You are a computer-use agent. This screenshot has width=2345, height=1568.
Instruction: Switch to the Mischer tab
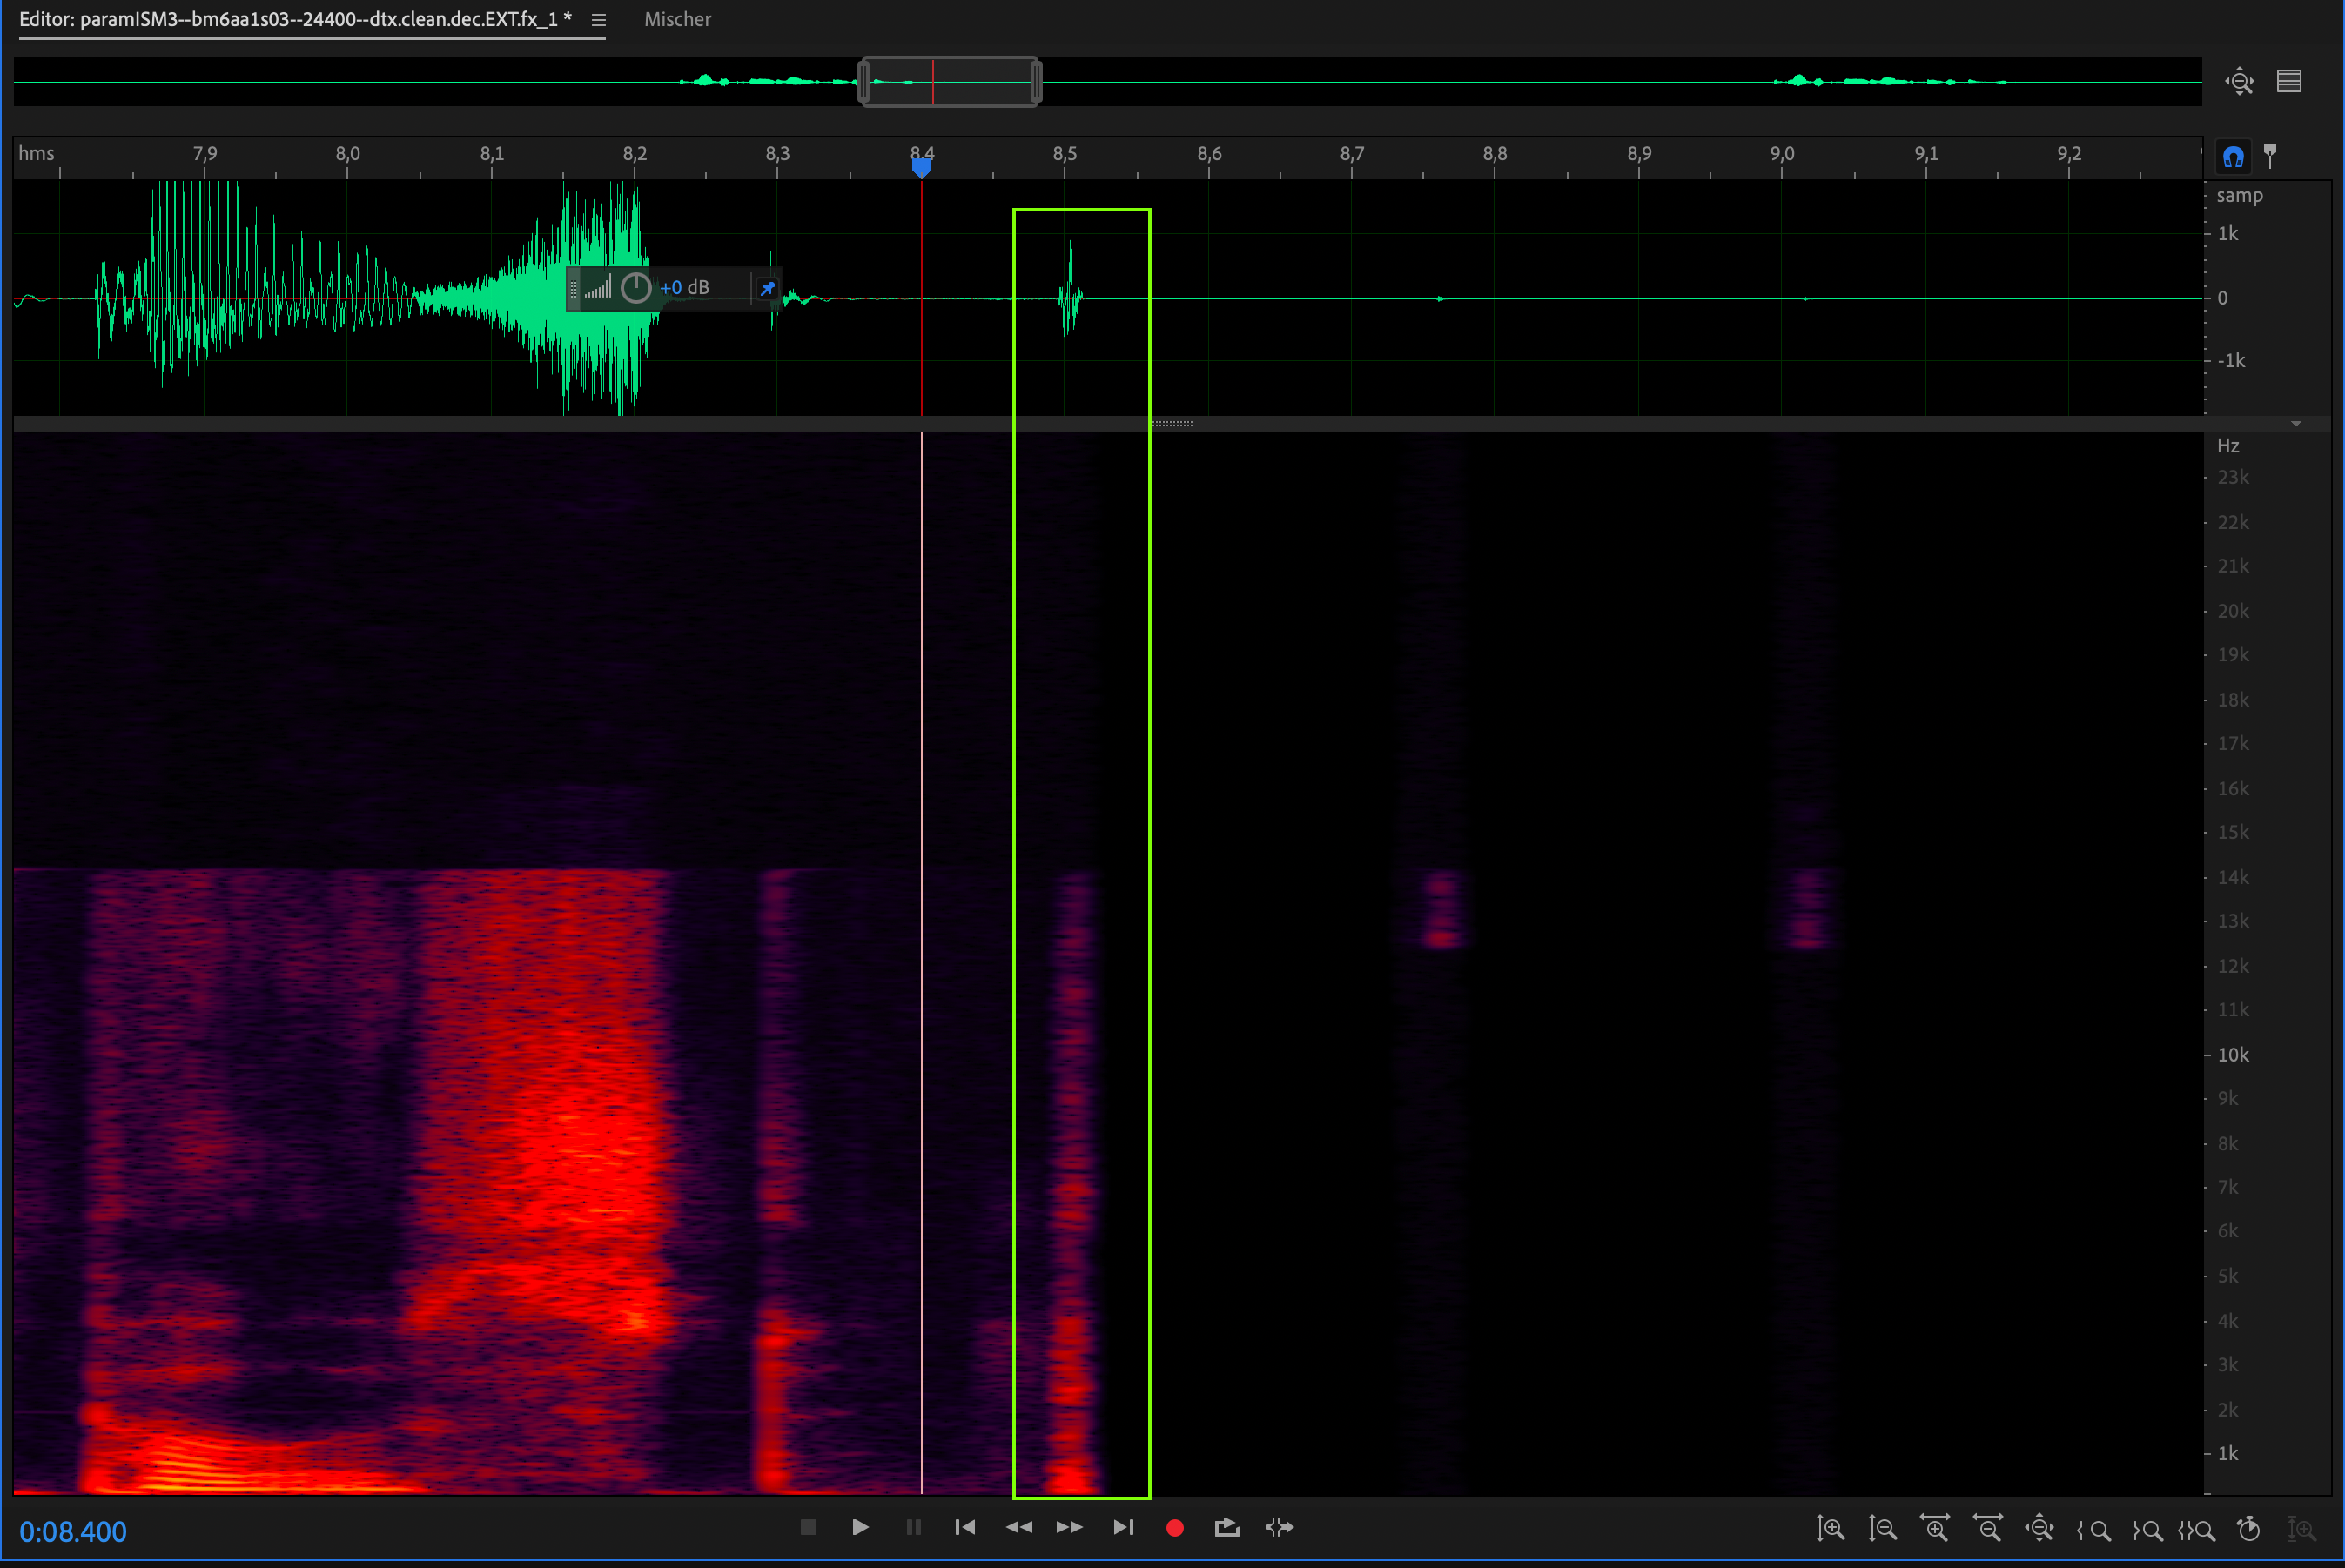[x=677, y=20]
